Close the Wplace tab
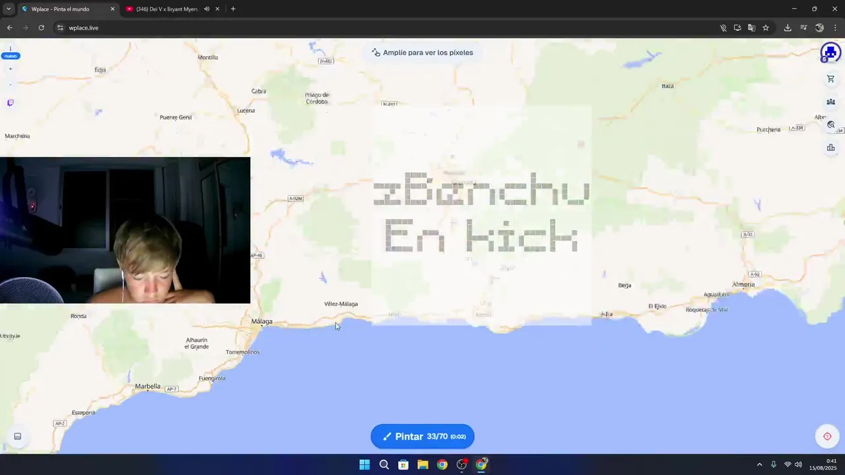Viewport: 845px width, 475px height. 112,9
